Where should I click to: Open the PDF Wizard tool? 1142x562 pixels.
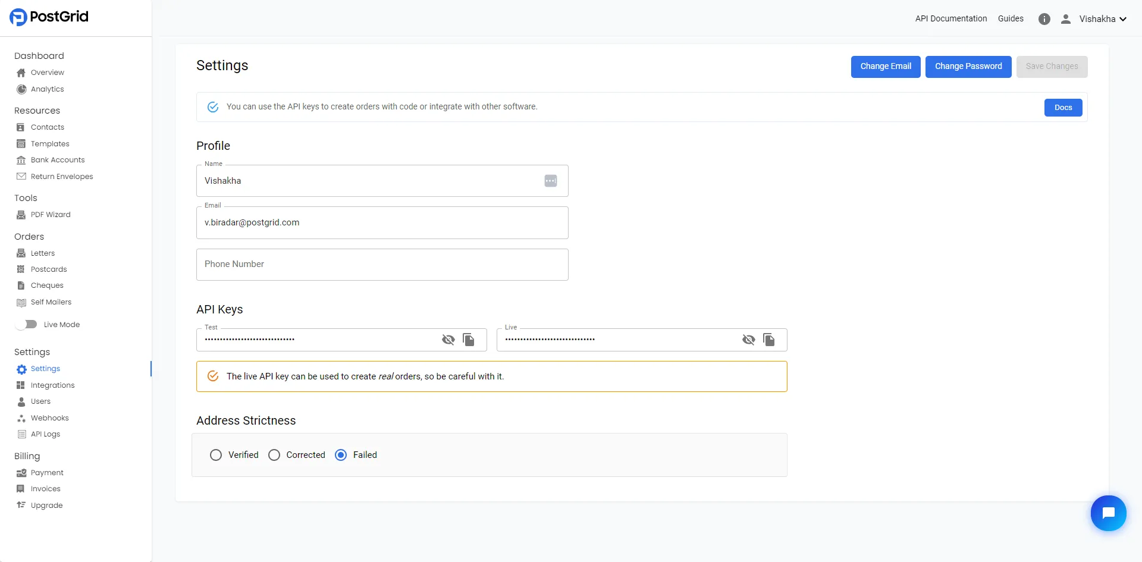(x=51, y=214)
